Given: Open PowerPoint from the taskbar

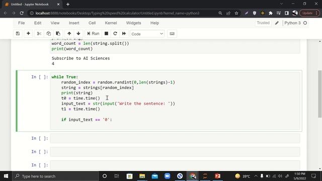Looking at the screenshot, I should coord(217,176).
